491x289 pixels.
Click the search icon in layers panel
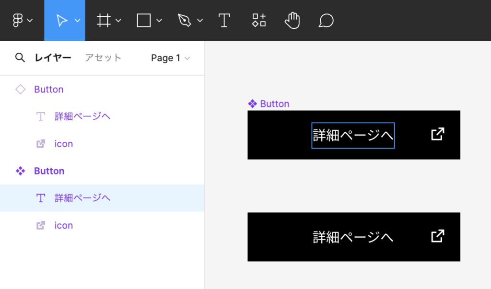[x=20, y=58]
